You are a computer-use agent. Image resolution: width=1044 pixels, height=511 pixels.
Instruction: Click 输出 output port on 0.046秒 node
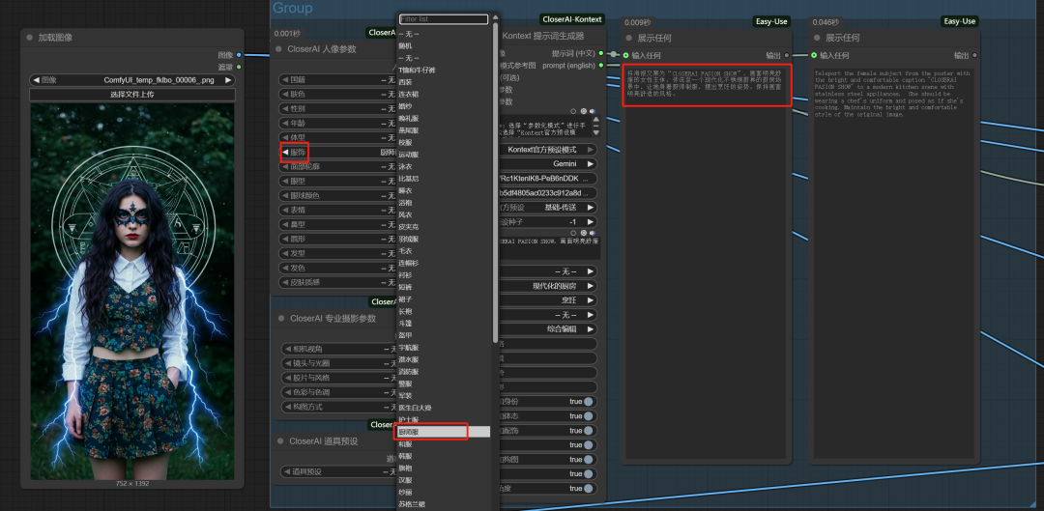click(974, 55)
